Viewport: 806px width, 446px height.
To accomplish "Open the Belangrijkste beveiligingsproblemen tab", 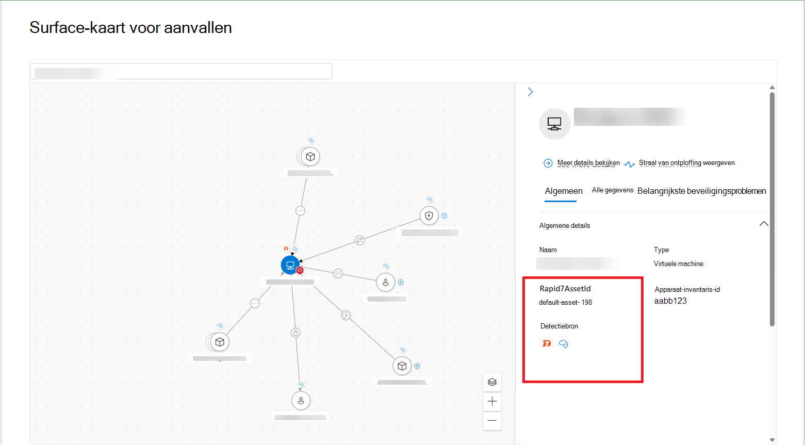I will (701, 191).
